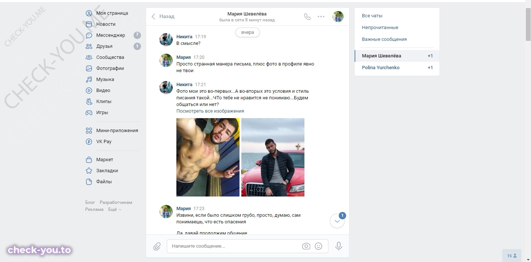Switch to the Непрочитанные filter

point(380,28)
